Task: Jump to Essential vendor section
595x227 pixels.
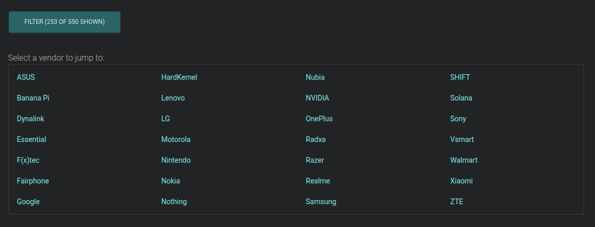Action: pyautogui.click(x=31, y=139)
